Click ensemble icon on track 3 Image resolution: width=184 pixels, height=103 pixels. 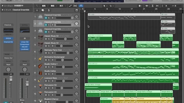click(40, 31)
